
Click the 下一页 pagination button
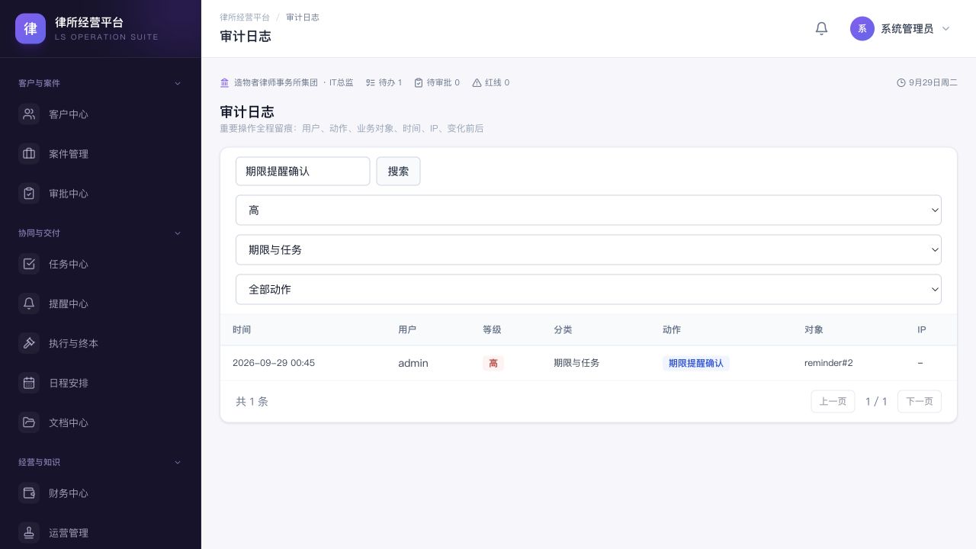point(920,401)
